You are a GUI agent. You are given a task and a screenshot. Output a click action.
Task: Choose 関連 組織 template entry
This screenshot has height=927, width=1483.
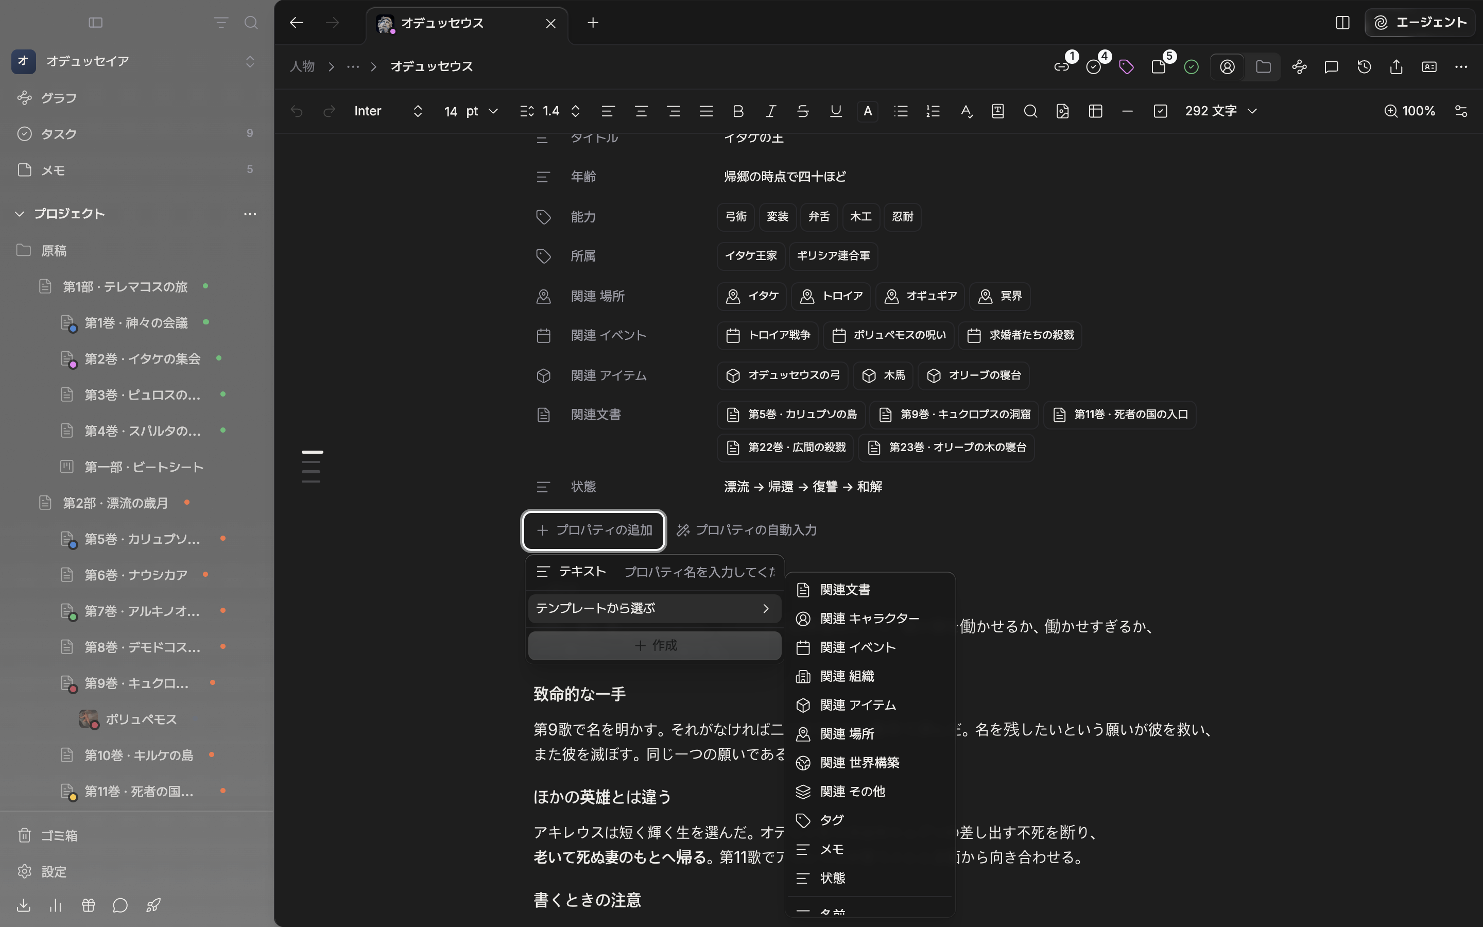pyautogui.click(x=869, y=676)
